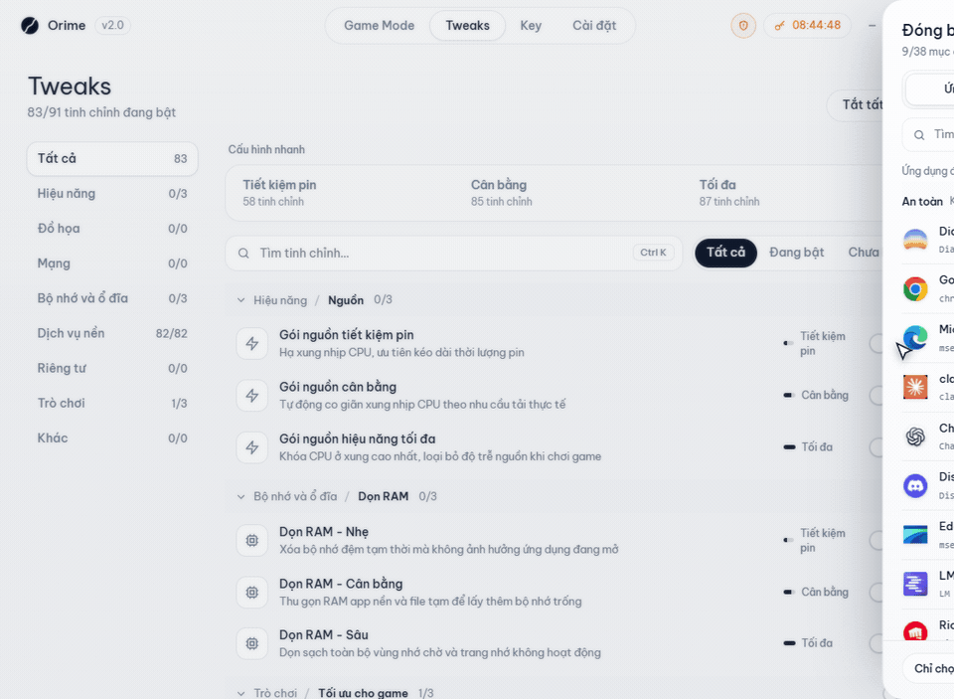This screenshot has width=954, height=699.
Task: Click the Claude app icon
Action: pyautogui.click(x=915, y=387)
